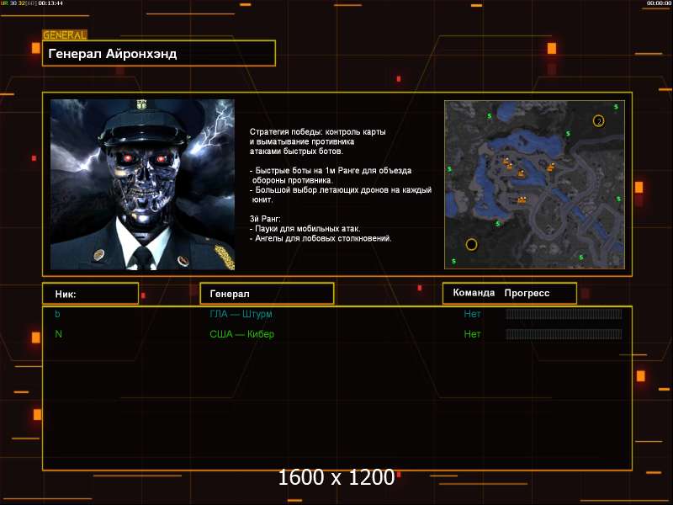Select the empty yellow circle start marker on minimap
673x505 pixels.
(x=471, y=244)
